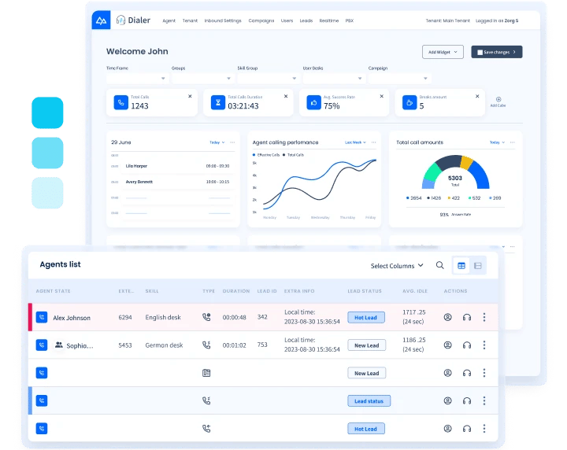
Task: Open more options on Total call amounts widget
Action: click(x=513, y=142)
